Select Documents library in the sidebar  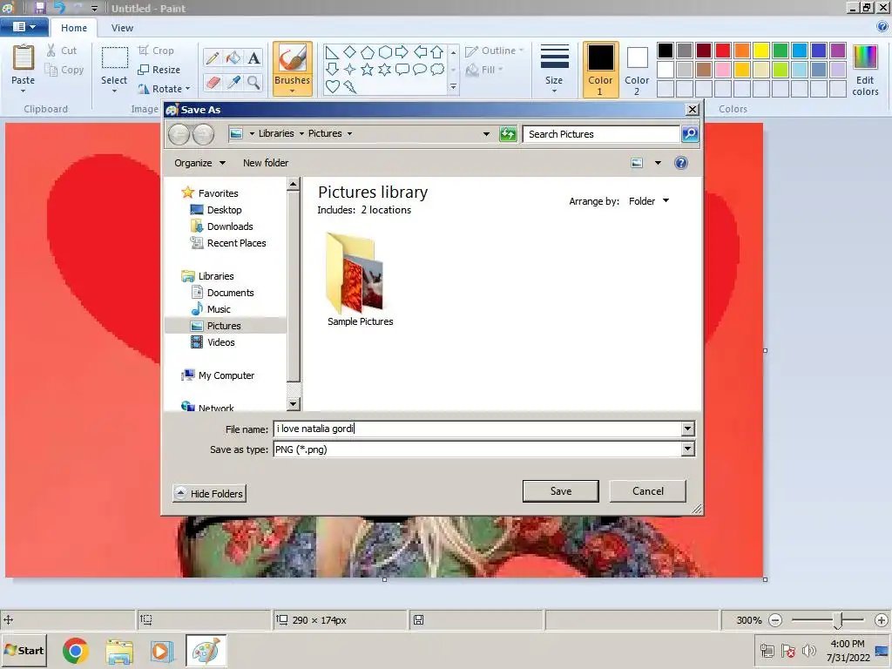pos(222,293)
